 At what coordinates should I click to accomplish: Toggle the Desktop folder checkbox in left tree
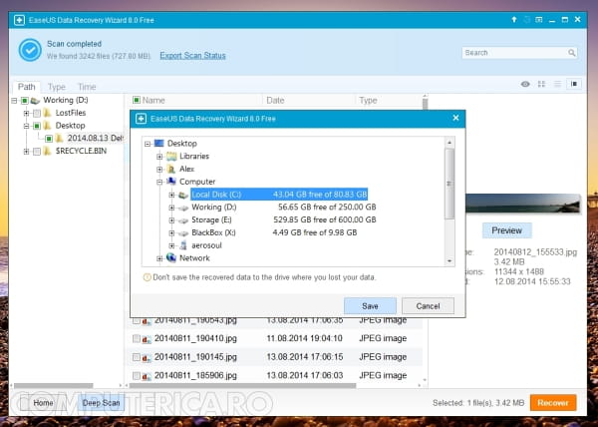(37, 126)
